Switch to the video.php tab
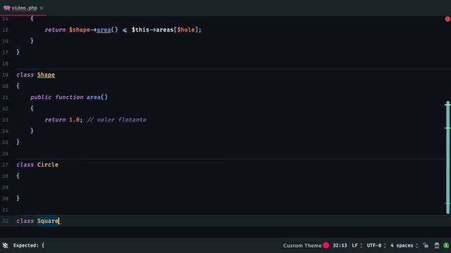This screenshot has width=451, height=253. tap(24, 8)
